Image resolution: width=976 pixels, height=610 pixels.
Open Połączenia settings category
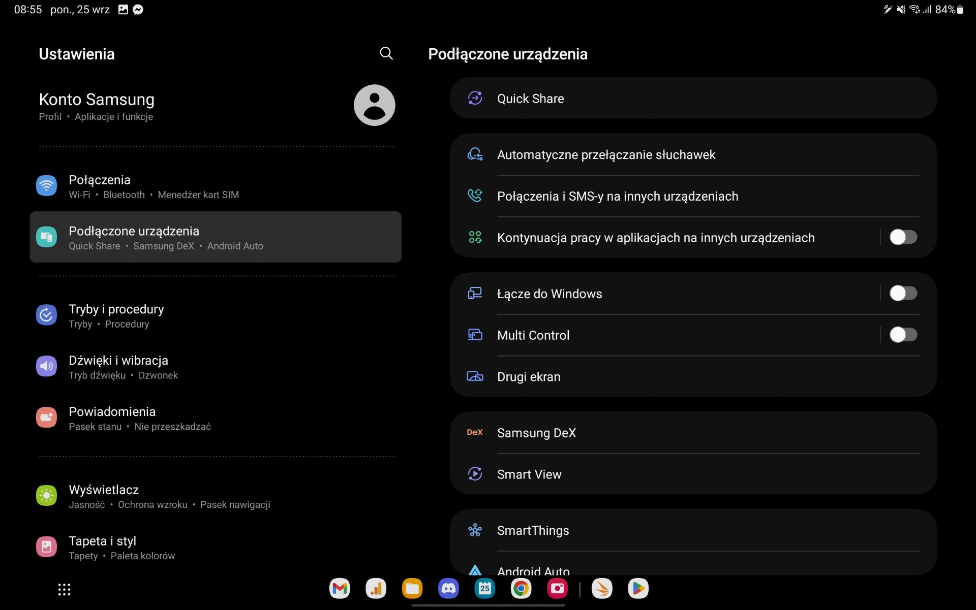point(216,186)
